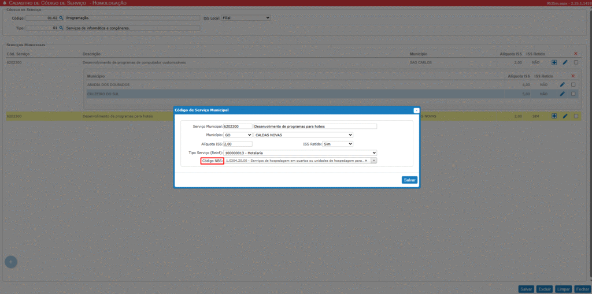
Task: Edit the SAO CARLOS service row via pencil
Action: (565, 62)
